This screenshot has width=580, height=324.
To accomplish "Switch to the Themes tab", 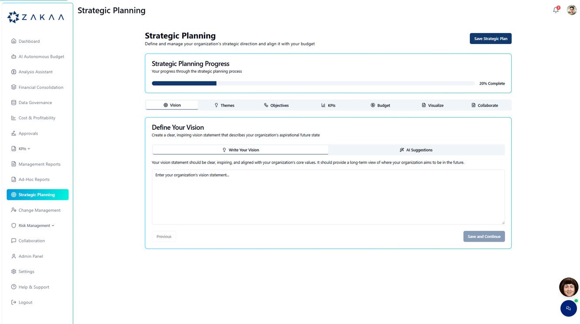I will 224,105.
